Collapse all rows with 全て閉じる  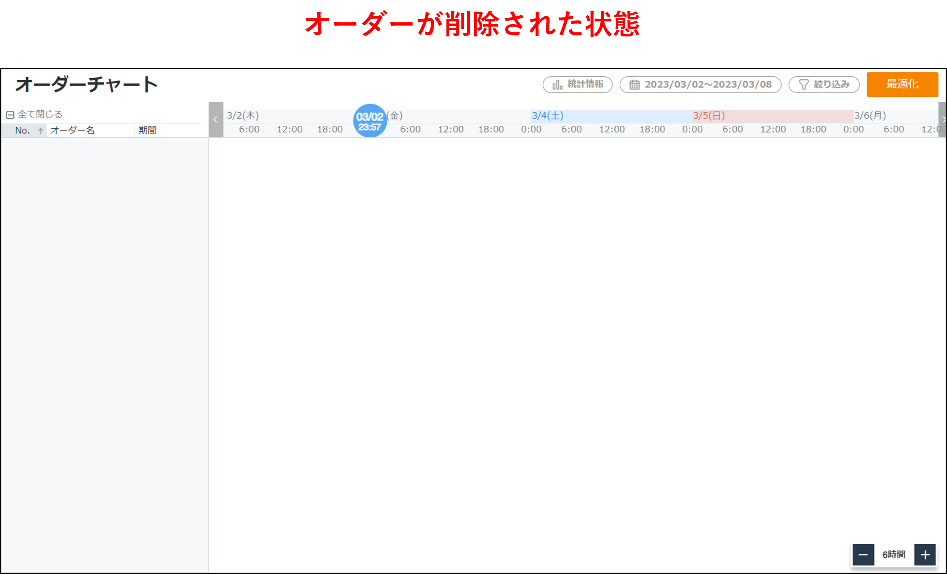[34, 114]
